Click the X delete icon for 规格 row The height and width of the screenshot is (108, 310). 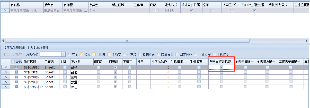coord(5,77)
